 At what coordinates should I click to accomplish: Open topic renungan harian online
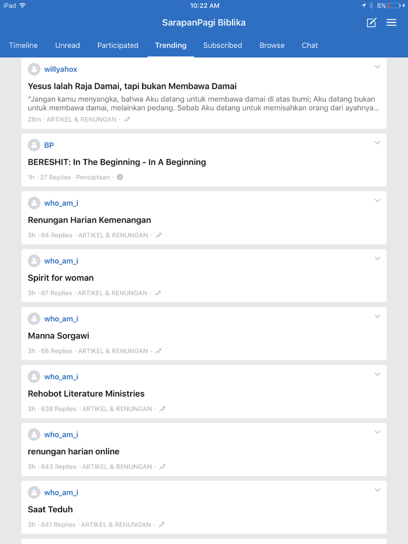click(x=73, y=452)
